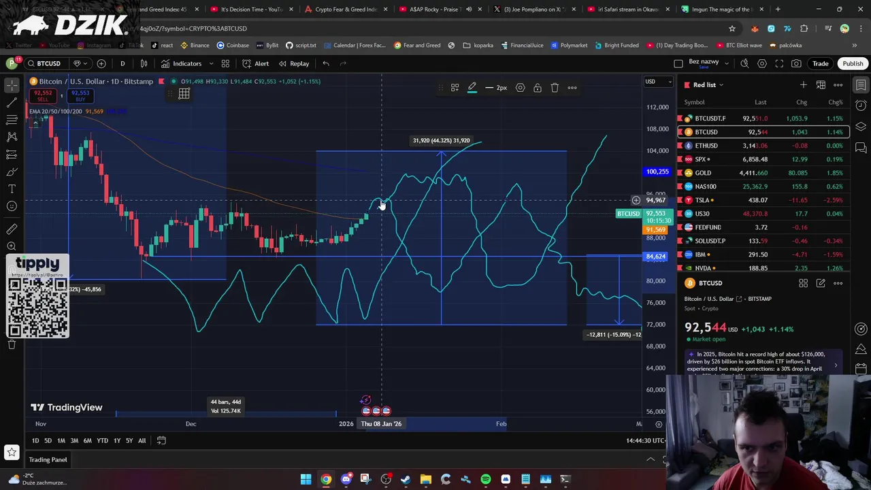Viewport: 871px width, 490px height.
Task: Delete the selected drawing via floating trash
Action: point(555,88)
